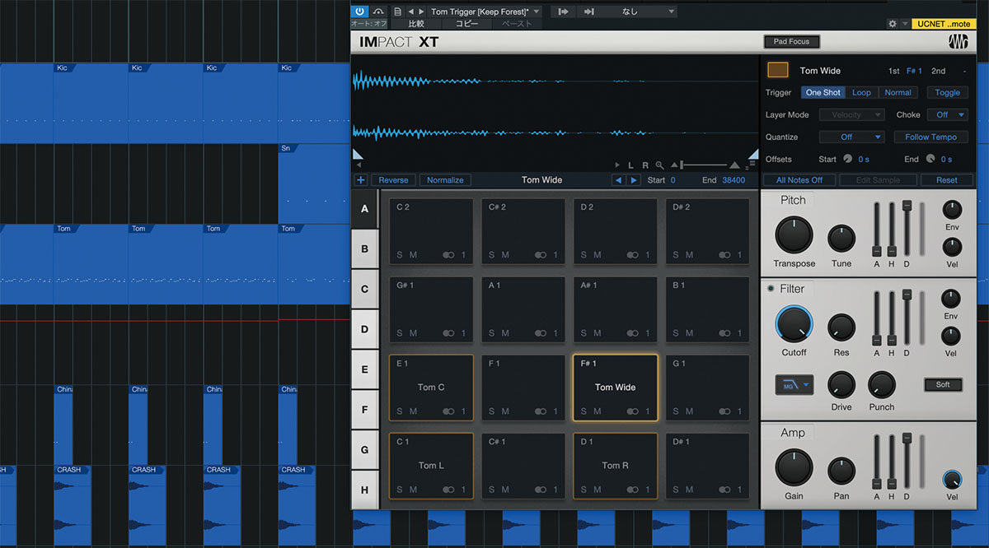Click the Start value field
The image size is (989, 548).
[673, 180]
